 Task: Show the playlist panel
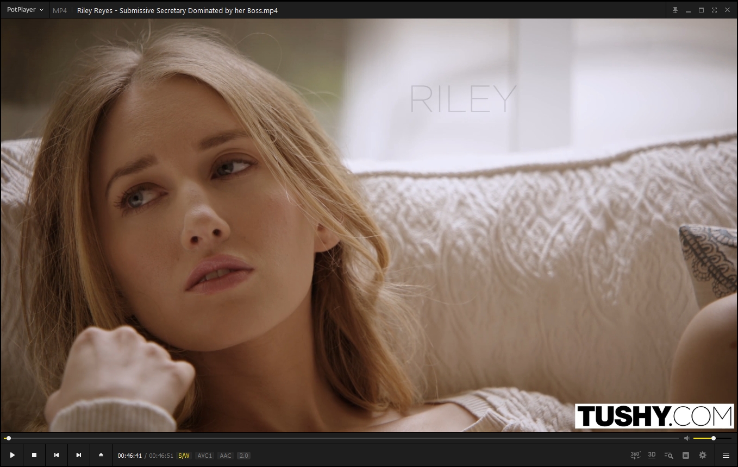coord(686,455)
